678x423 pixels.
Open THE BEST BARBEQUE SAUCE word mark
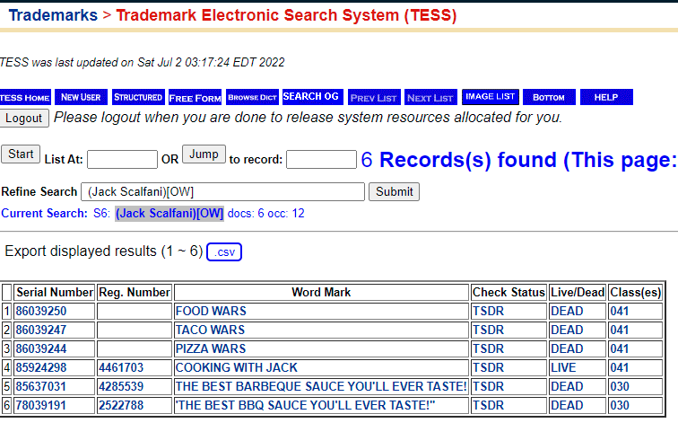[321, 386]
